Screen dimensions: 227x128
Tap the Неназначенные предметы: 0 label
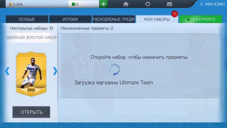pos(87,28)
